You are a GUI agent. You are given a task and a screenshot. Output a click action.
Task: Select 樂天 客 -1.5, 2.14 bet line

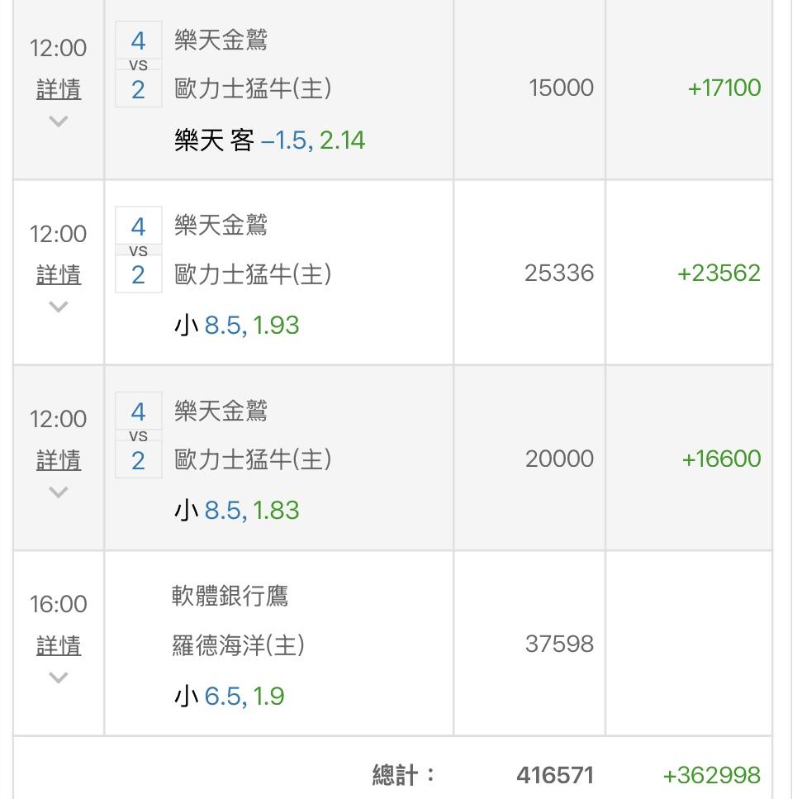tap(269, 140)
